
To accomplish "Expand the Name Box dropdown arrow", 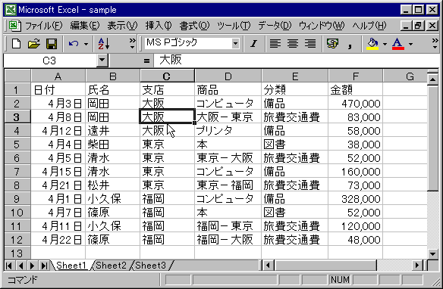I will pos(102,61).
